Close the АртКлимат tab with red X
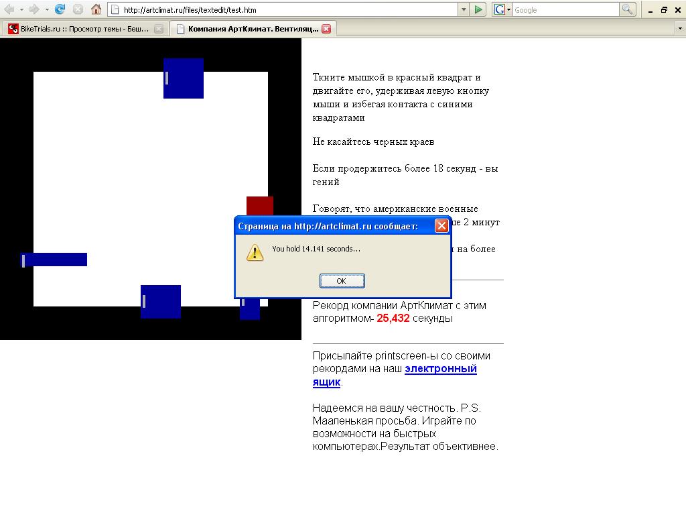Screen dimensions: 686x515 (326, 29)
